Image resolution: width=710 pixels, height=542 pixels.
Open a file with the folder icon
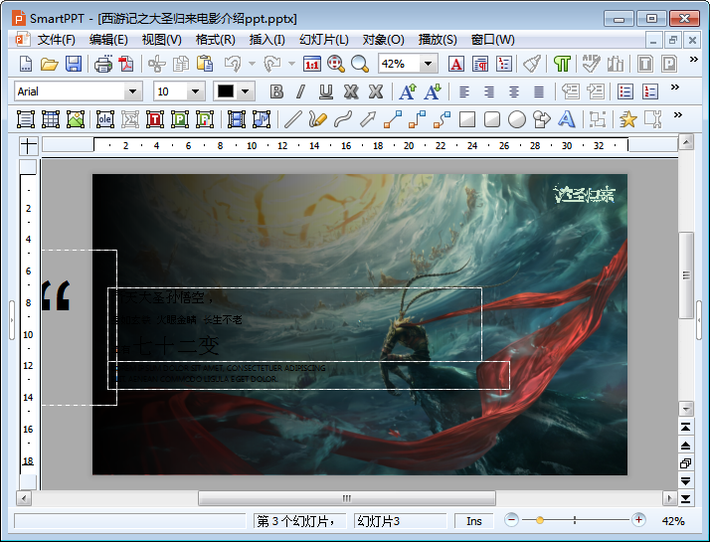pyautogui.click(x=50, y=64)
